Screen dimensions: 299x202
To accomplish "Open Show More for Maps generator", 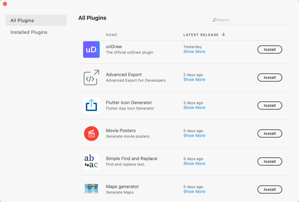I will pyautogui.click(x=194, y=192).
